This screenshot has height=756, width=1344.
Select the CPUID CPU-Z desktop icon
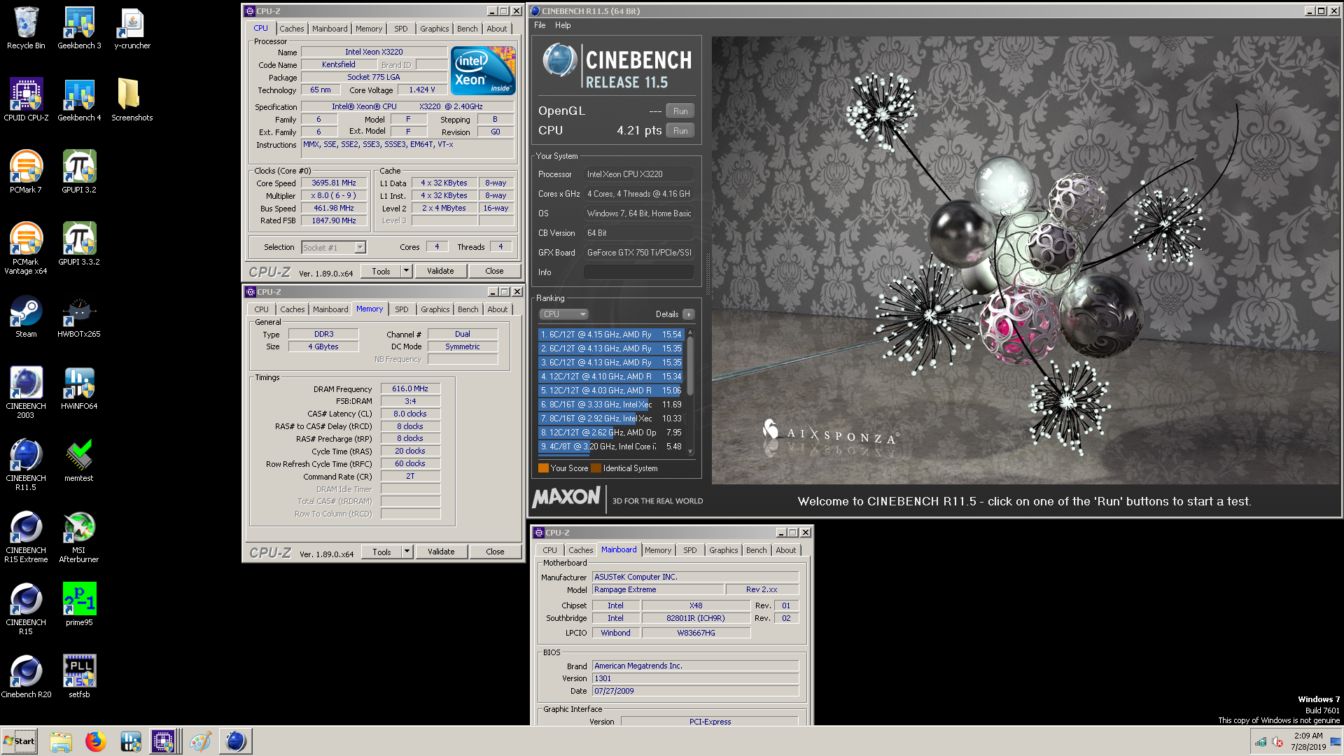26,100
